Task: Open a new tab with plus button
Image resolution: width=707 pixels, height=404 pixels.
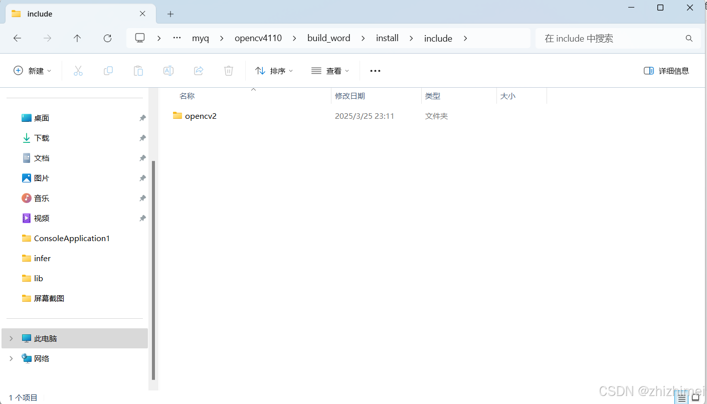Action: [170, 14]
